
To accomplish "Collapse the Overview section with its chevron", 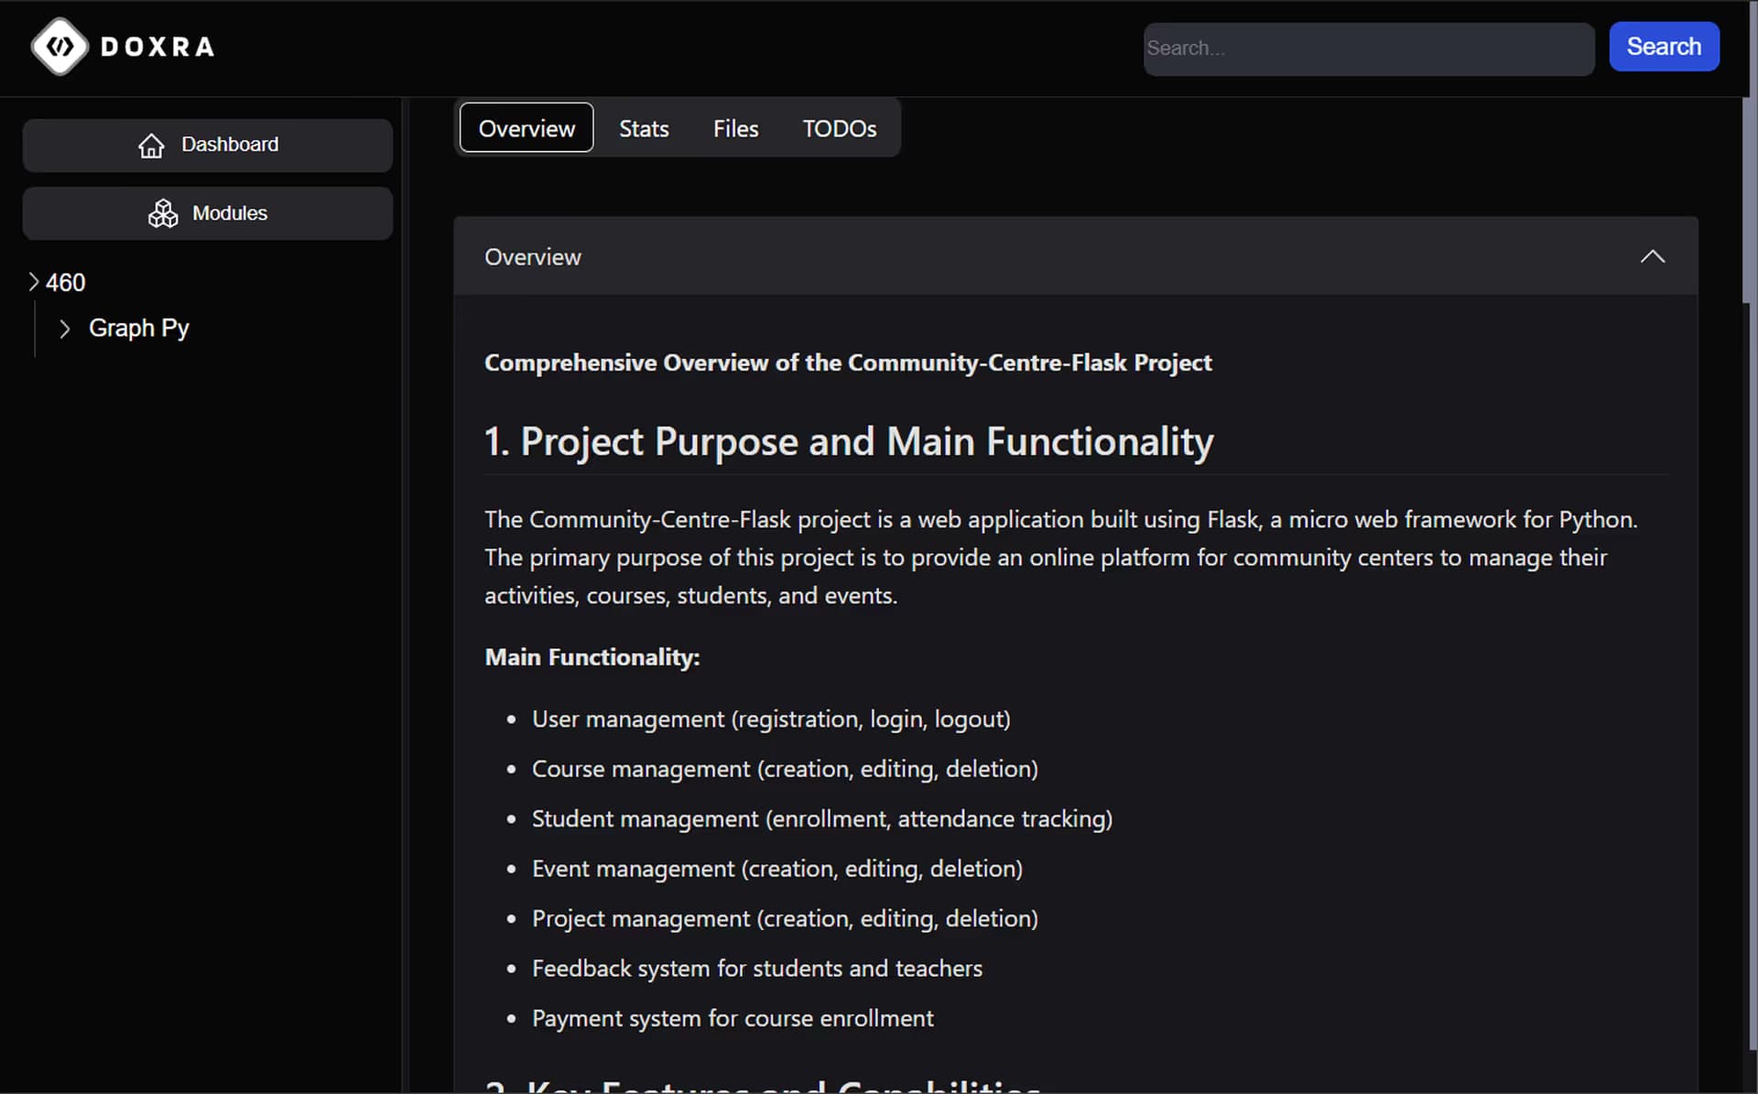I will click(x=1652, y=257).
